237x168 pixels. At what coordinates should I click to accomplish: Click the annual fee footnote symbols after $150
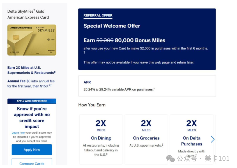click(x=50, y=86)
